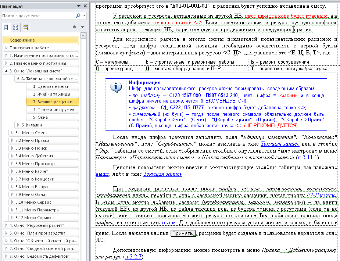The image size is (340, 261).
Task: Switch to search results browse tab
Action: point(25,27)
